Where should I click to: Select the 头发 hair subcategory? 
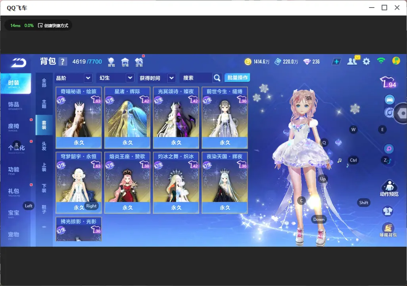pyautogui.click(x=44, y=146)
